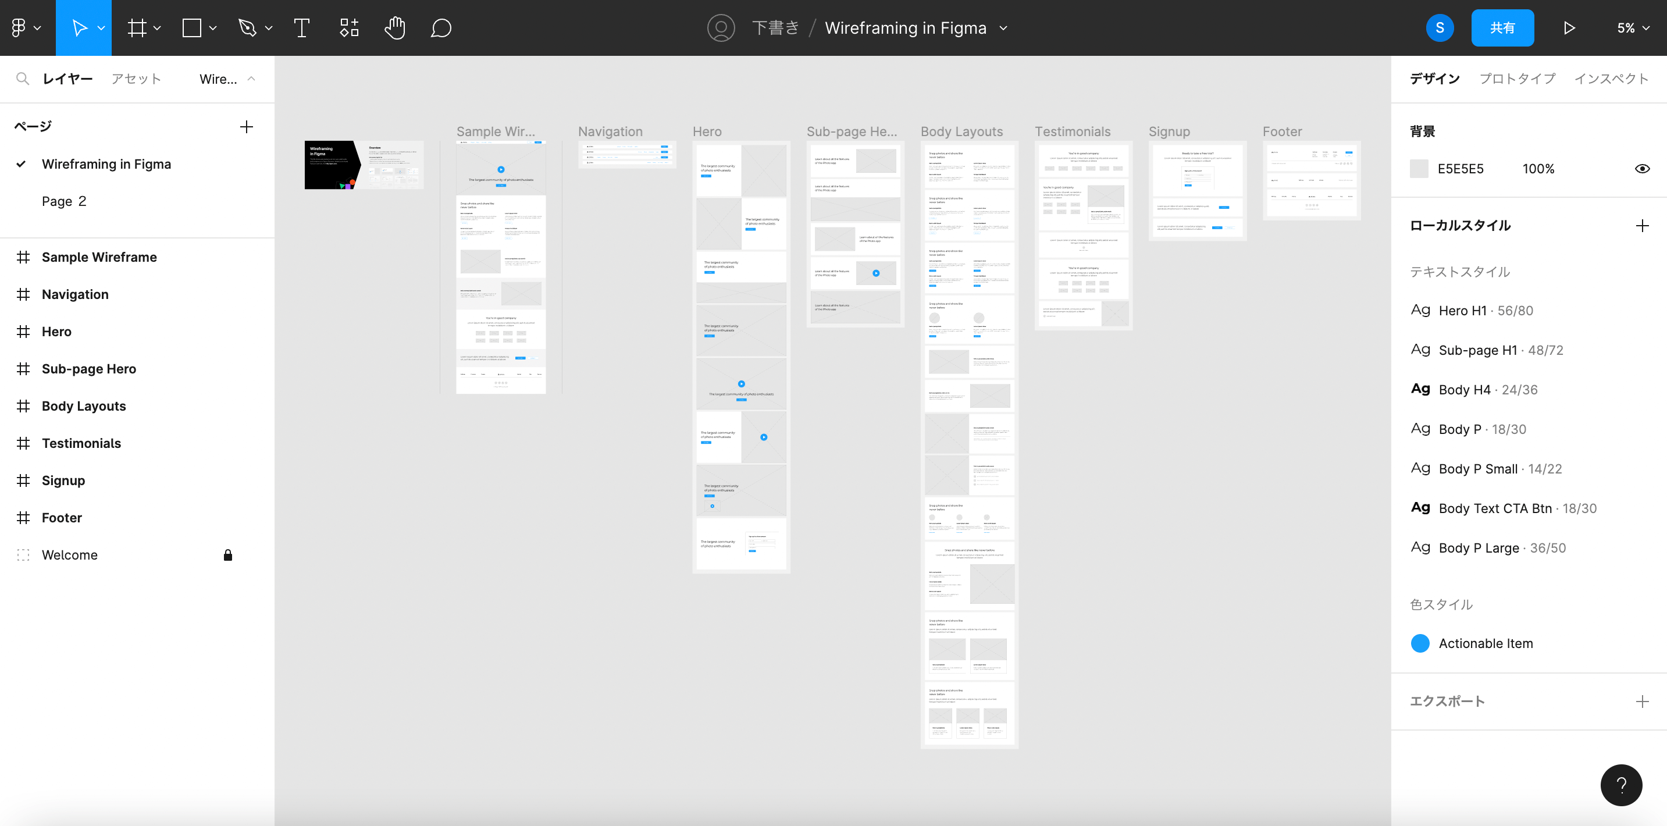Click the 共有 share button
The width and height of the screenshot is (1667, 826).
[x=1504, y=28]
